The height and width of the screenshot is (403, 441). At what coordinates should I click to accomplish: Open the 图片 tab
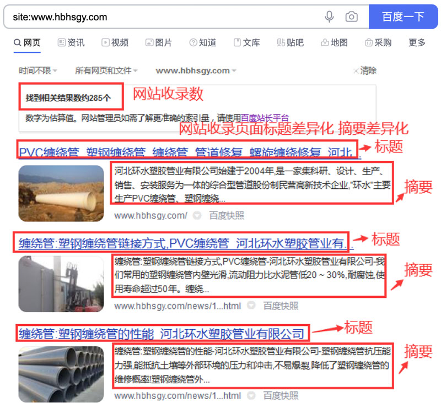158,42
